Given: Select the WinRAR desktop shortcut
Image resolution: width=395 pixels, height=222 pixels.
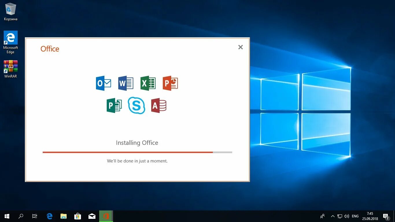Looking at the screenshot, I should click(x=11, y=69).
